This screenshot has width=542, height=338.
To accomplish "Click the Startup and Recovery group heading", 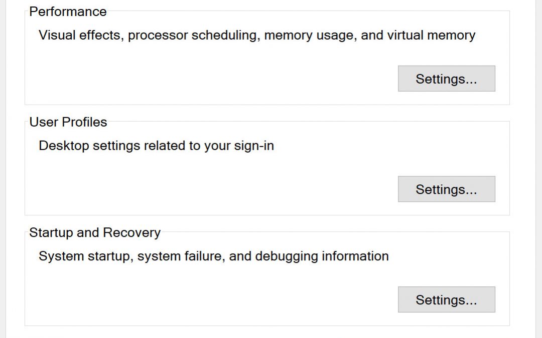I will (95, 233).
